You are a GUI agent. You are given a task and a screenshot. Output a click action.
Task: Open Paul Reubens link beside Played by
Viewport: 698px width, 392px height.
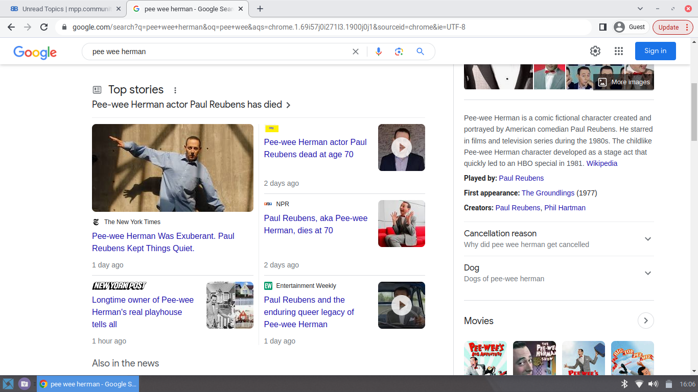521,178
